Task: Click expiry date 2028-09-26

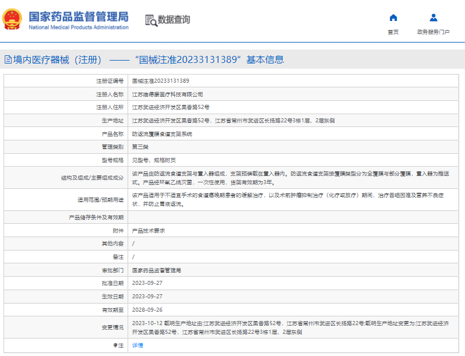Action: (x=147, y=310)
